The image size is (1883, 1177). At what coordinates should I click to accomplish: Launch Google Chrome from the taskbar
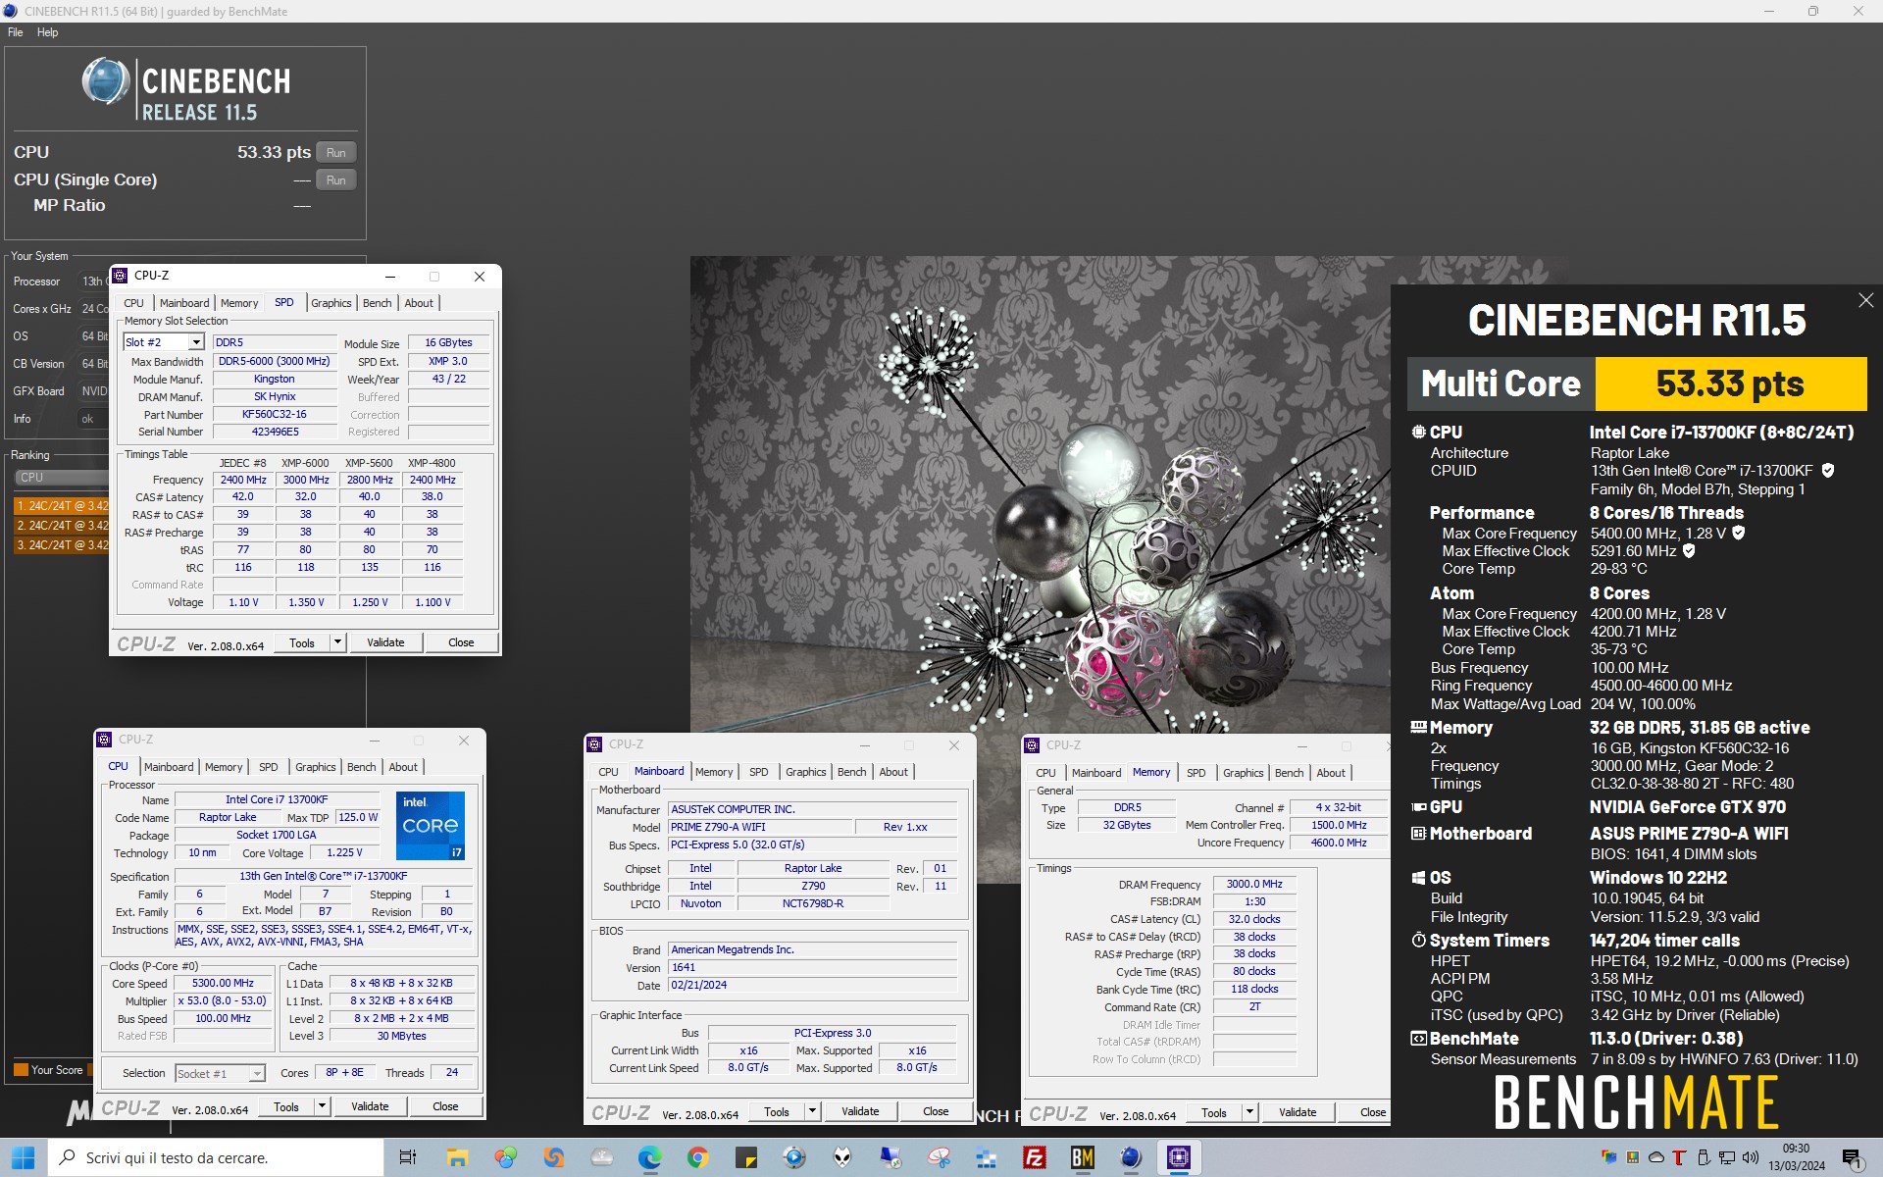tap(697, 1157)
